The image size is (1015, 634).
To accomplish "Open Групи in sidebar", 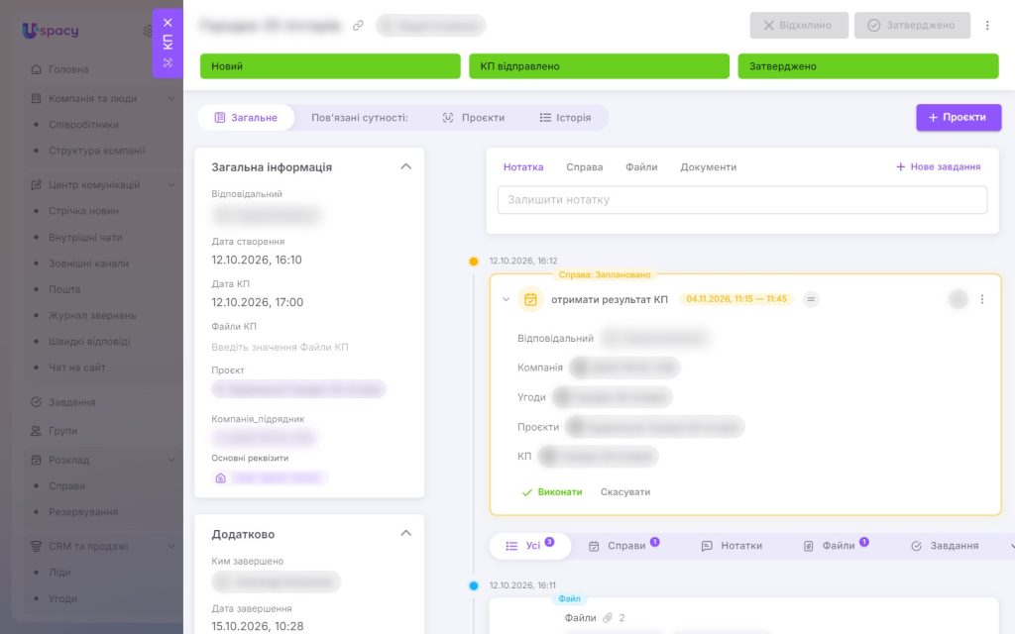I will pos(62,430).
